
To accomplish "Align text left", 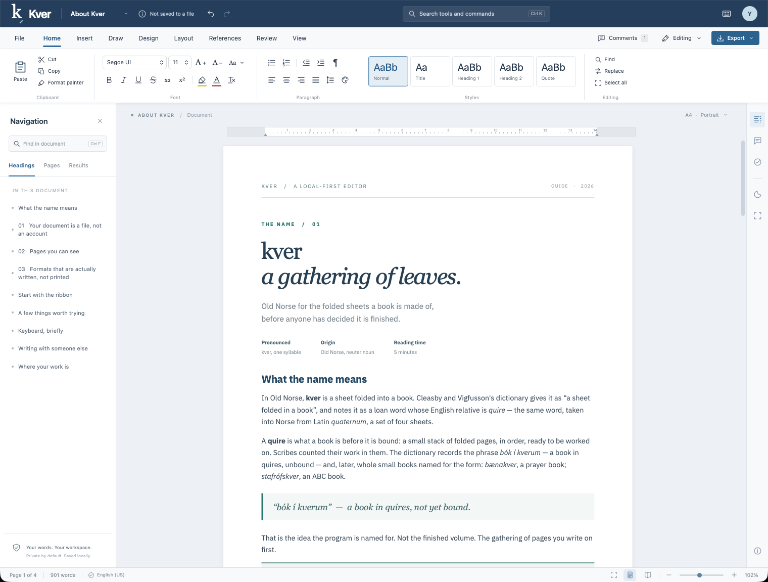I will (x=271, y=80).
